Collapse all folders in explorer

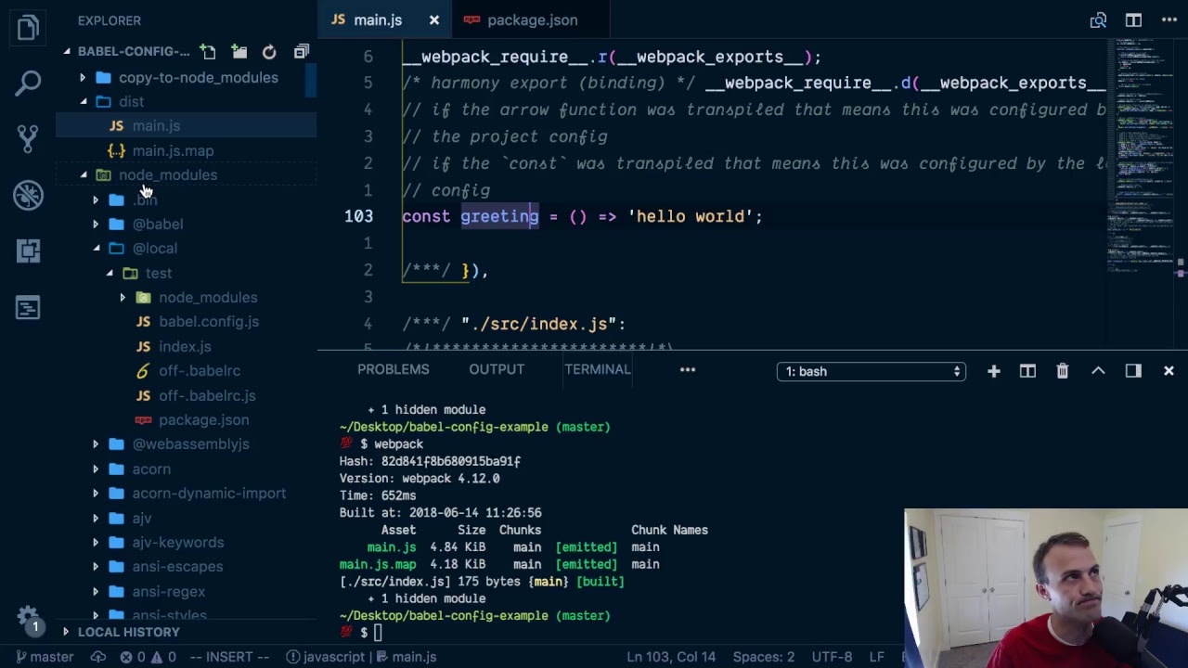tap(301, 52)
